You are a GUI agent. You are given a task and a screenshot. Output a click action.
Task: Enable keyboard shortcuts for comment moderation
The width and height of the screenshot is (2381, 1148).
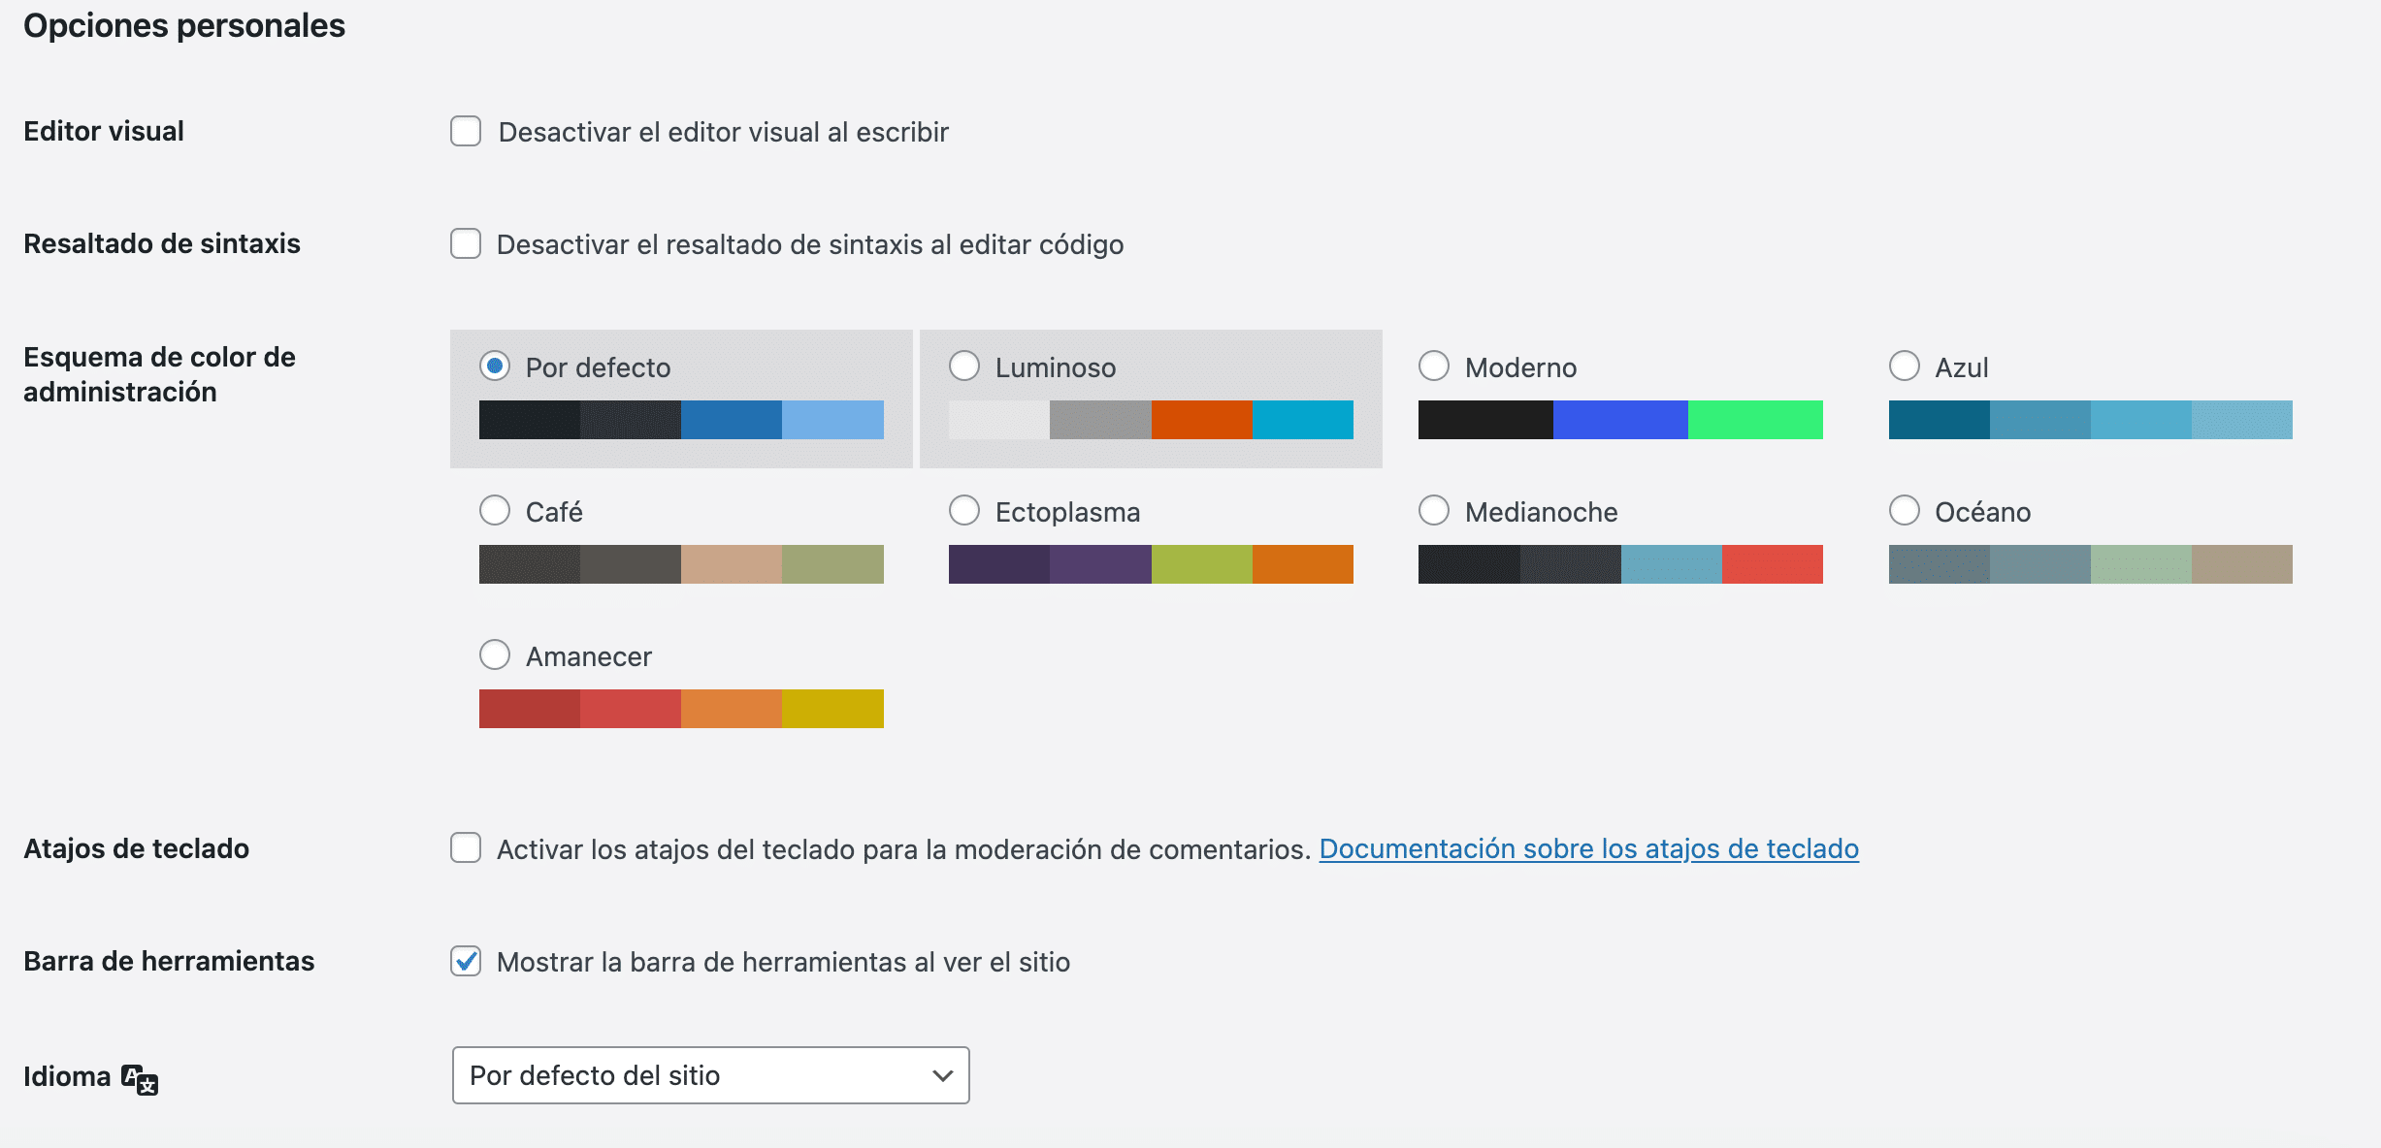point(466,848)
